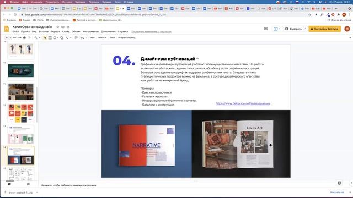This screenshot has height=198, width=353.
Task: Open the behance.net link on slide
Action: click(x=243, y=103)
